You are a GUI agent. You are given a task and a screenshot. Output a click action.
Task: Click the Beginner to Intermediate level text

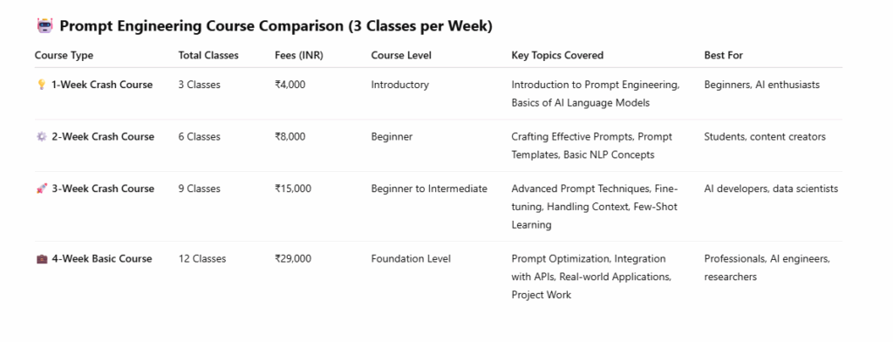pos(429,188)
